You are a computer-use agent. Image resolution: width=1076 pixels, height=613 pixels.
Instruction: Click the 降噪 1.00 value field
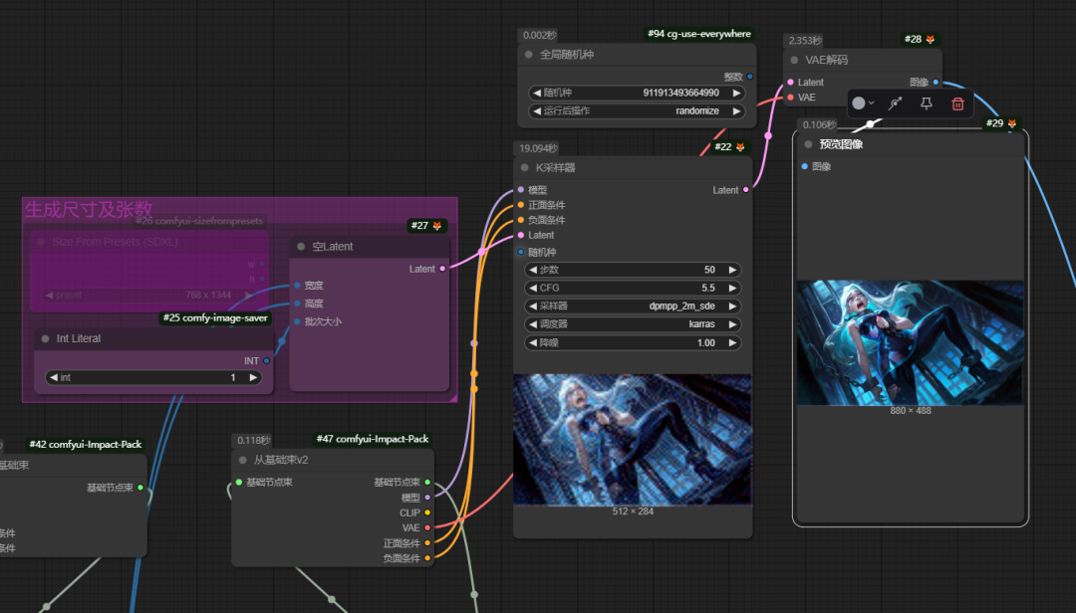633,343
